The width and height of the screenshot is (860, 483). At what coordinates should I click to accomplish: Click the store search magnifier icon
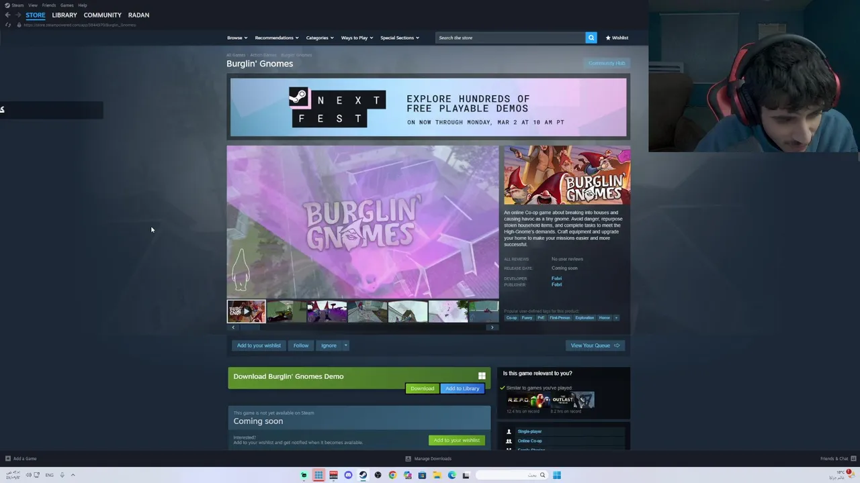pos(591,38)
